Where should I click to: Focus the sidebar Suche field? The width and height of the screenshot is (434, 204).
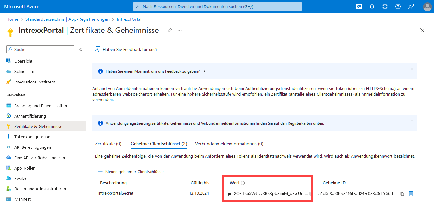[x=40, y=49]
